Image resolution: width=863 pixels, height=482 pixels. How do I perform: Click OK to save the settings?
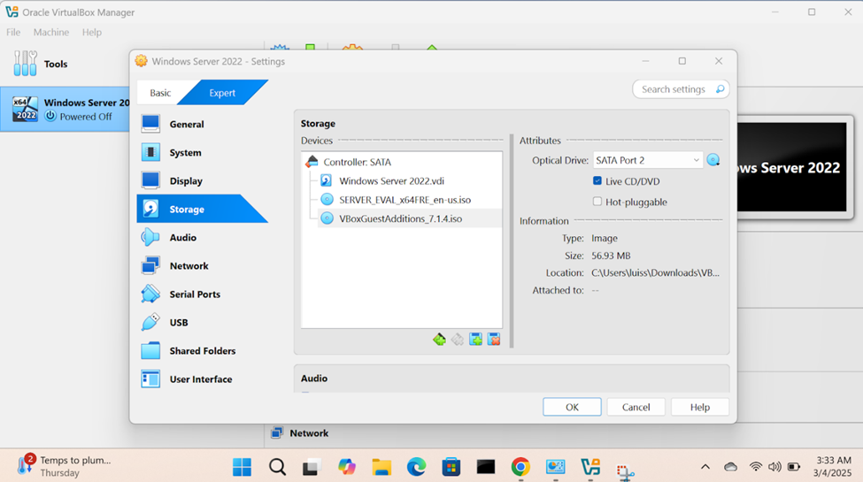pyautogui.click(x=572, y=407)
